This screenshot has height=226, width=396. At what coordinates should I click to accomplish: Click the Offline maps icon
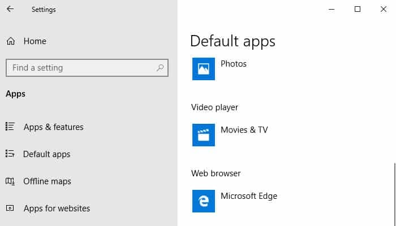(x=10, y=181)
